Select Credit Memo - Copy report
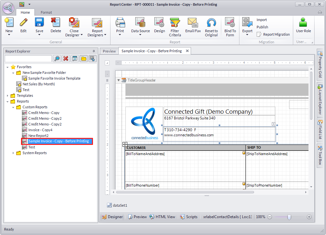Image resolution: width=326 pixels, height=235 pixels. (x=44, y=113)
